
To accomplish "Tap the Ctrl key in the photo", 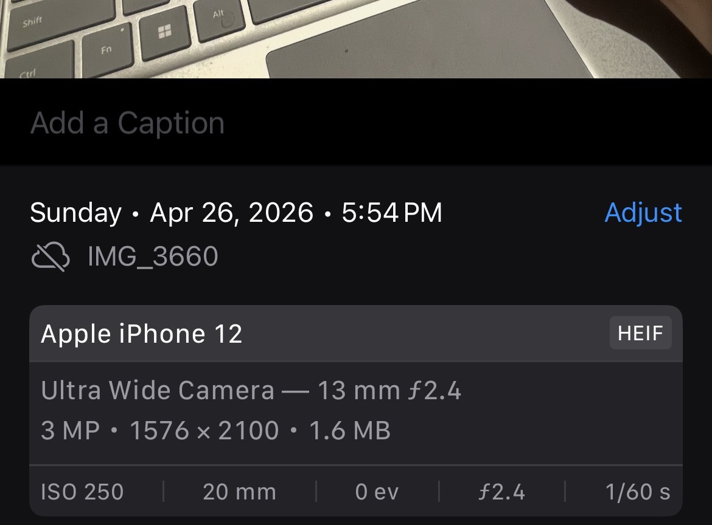I will coord(27,73).
